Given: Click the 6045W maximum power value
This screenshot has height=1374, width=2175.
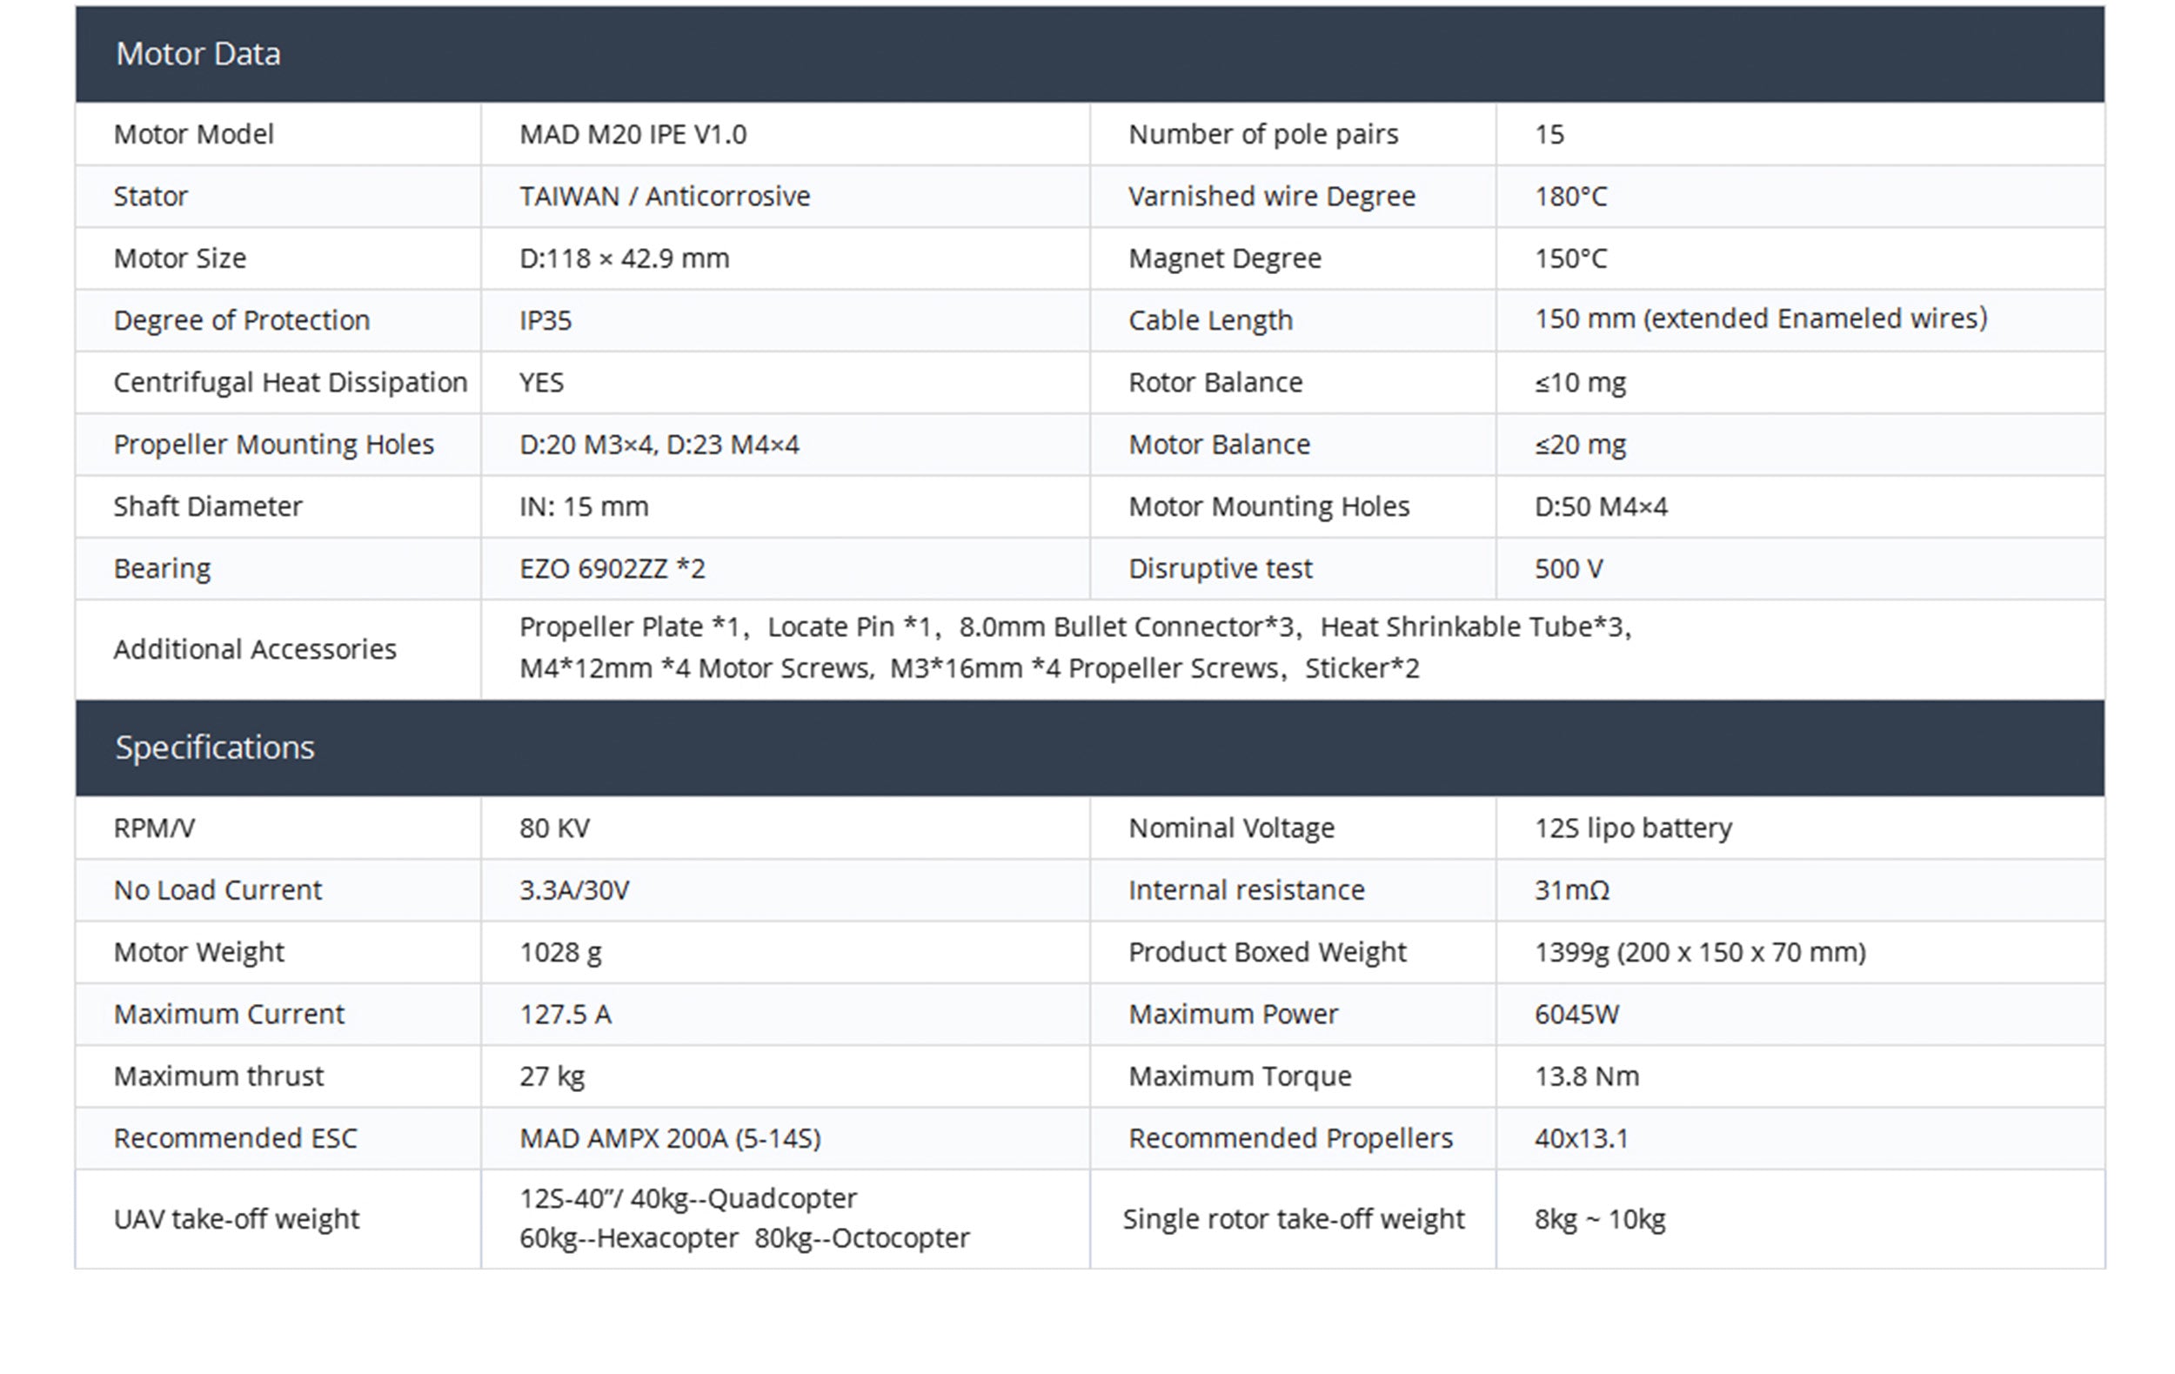Looking at the screenshot, I should click(1577, 1015).
